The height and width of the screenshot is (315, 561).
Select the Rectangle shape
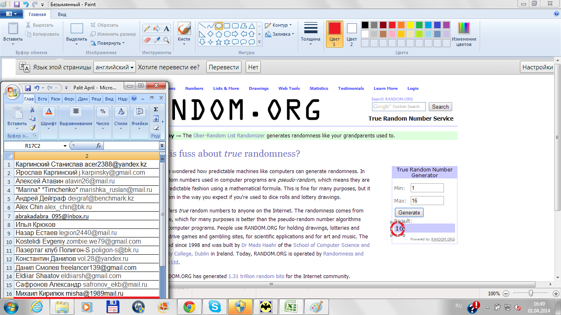pos(227,25)
